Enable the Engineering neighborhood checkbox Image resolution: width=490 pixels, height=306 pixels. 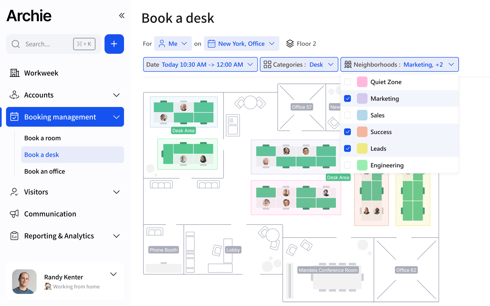[x=348, y=165]
